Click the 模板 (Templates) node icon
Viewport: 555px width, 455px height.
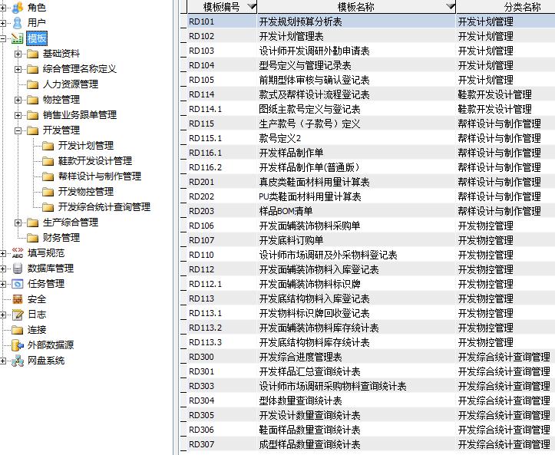tap(17, 38)
